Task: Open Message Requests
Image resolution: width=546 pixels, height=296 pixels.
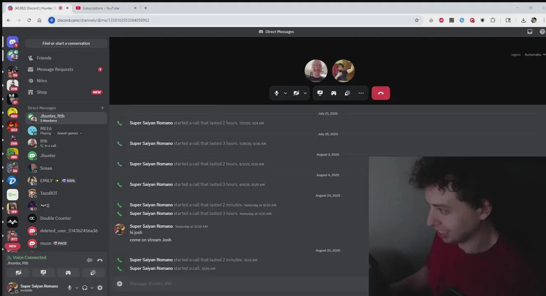Action: point(66,69)
